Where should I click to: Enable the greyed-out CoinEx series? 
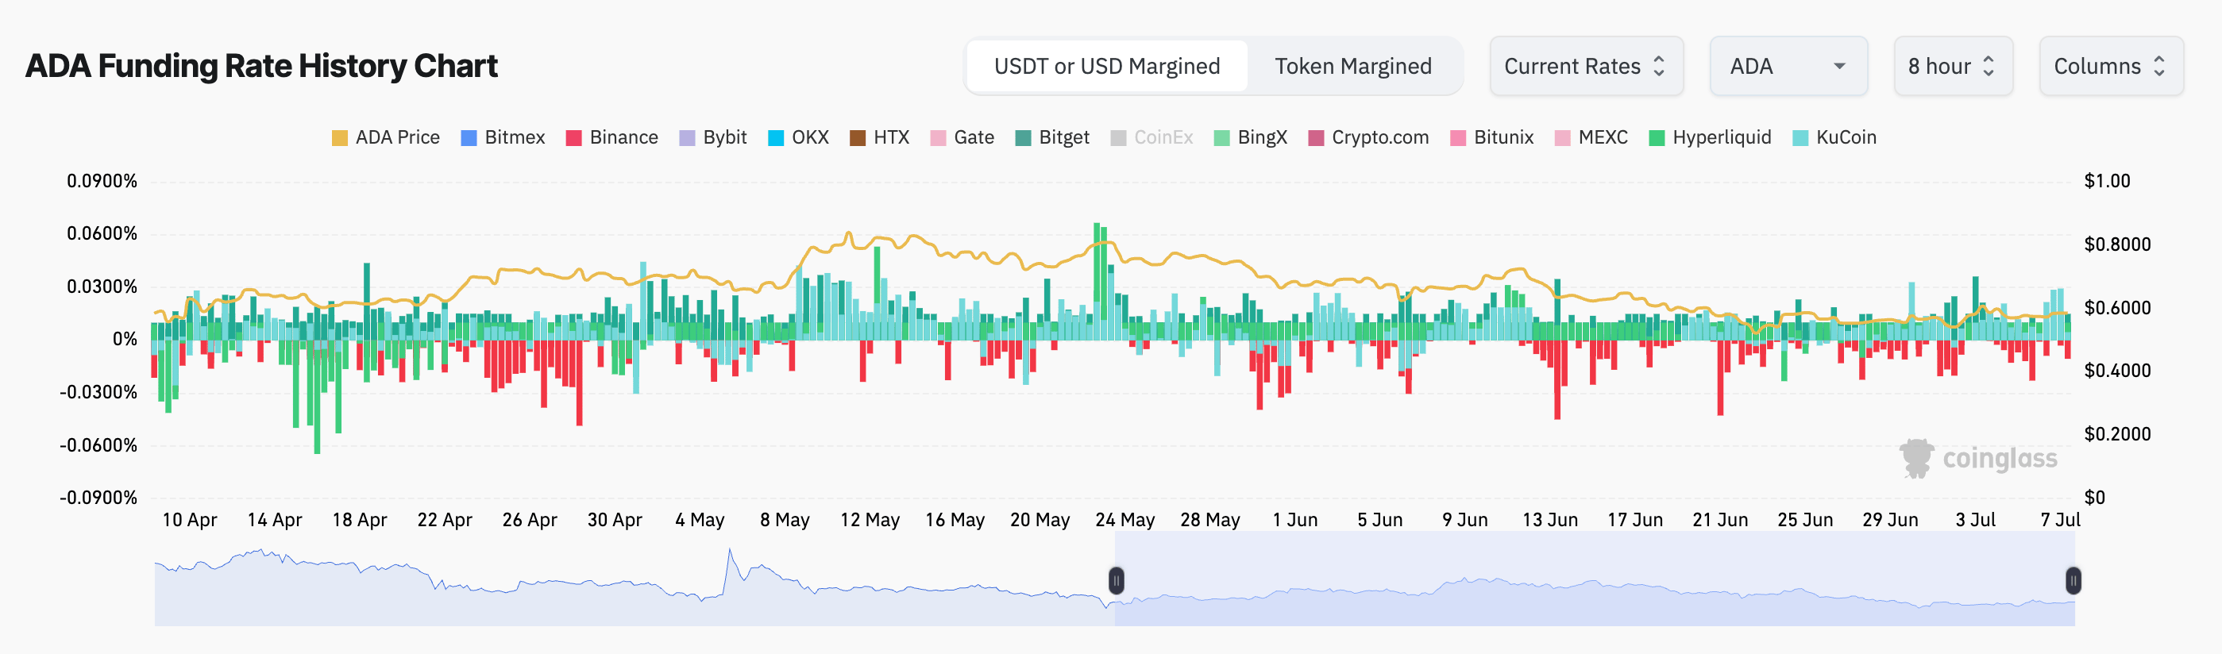point(1152,138)
